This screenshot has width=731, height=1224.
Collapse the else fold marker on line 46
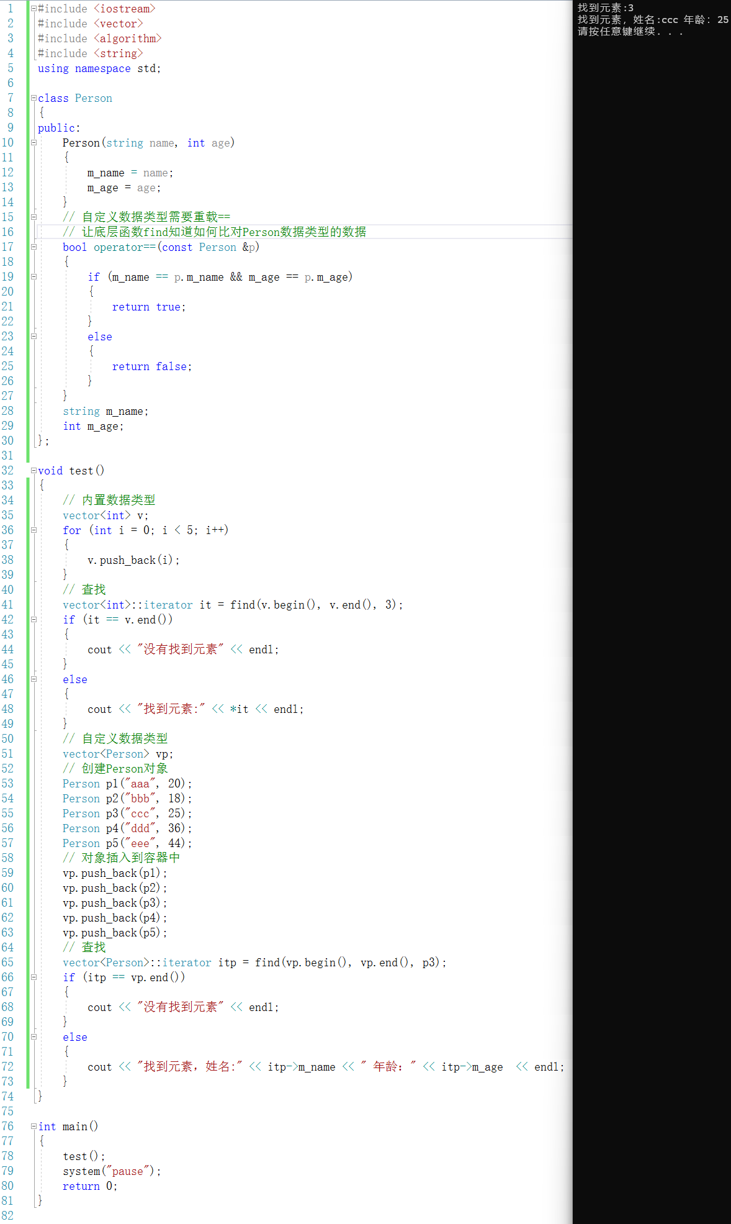pos(34,679)
